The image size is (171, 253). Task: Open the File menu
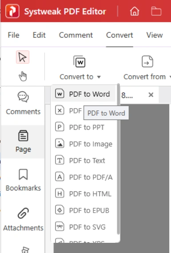pyautogui.click(x=14, y=35)
